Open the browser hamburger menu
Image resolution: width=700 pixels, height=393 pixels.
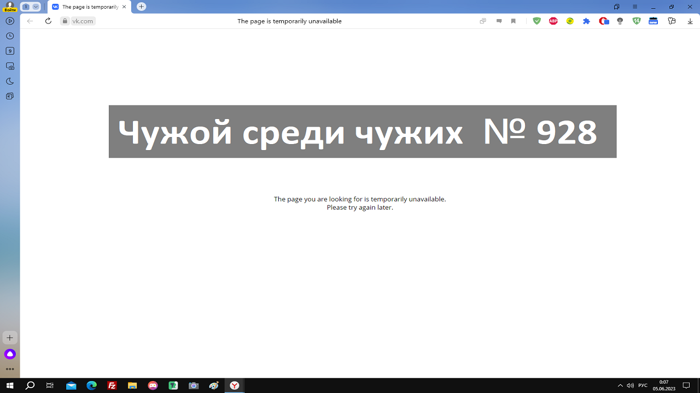(x=635, y=7)
